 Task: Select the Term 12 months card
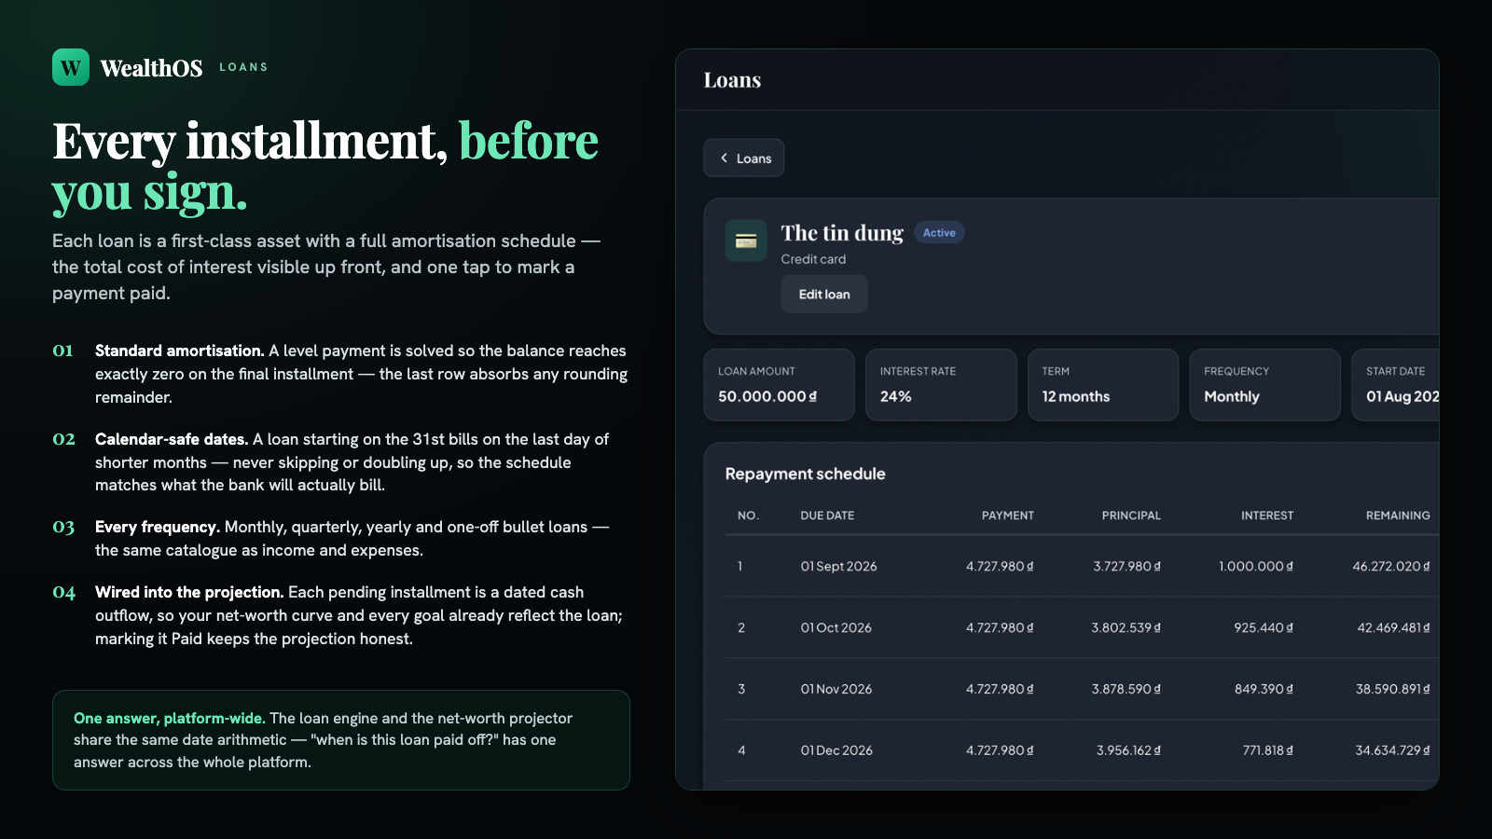1103,385
